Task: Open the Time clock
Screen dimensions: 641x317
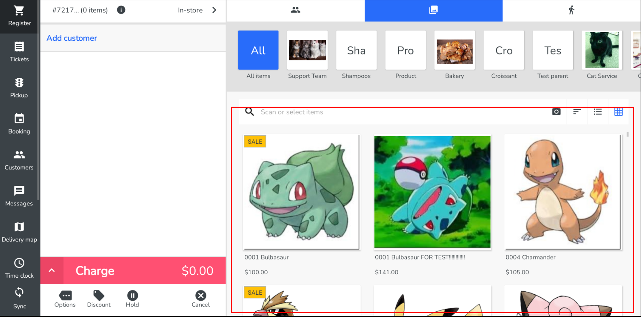Action: tap(19, 268)
